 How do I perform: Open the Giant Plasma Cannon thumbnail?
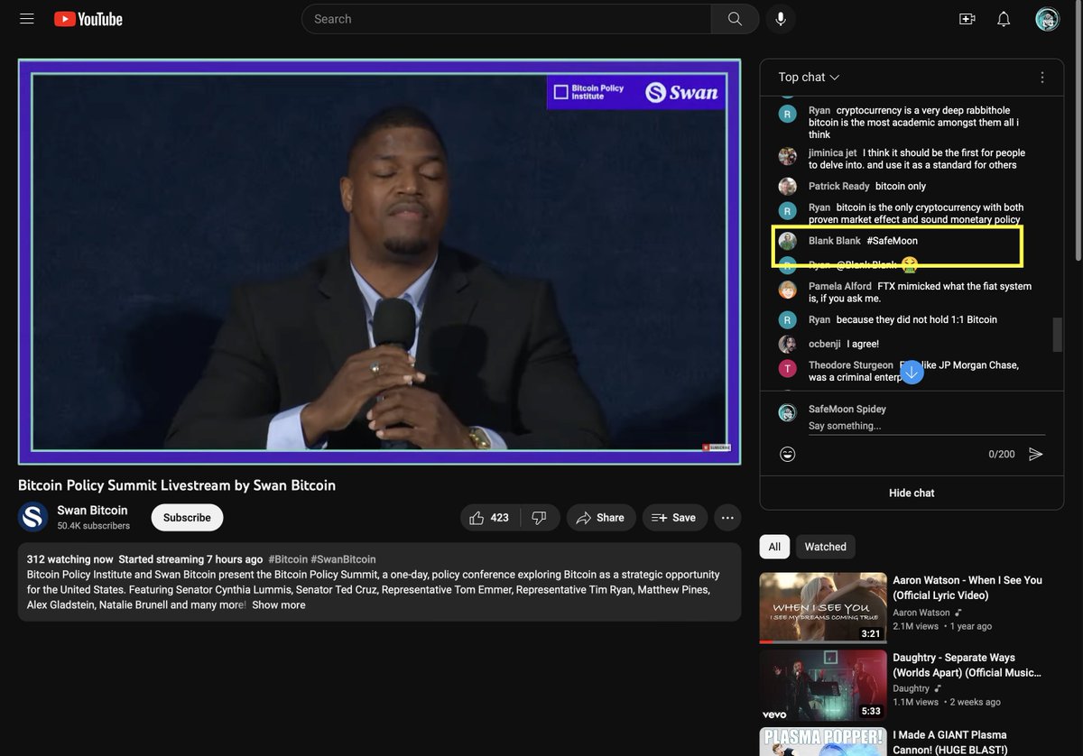823,742
